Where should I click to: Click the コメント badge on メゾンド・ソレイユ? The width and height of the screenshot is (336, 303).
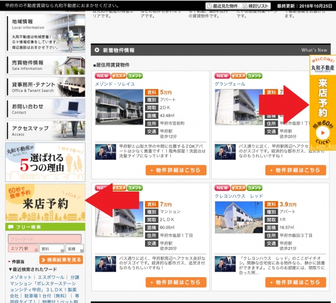tap(135, 76)
